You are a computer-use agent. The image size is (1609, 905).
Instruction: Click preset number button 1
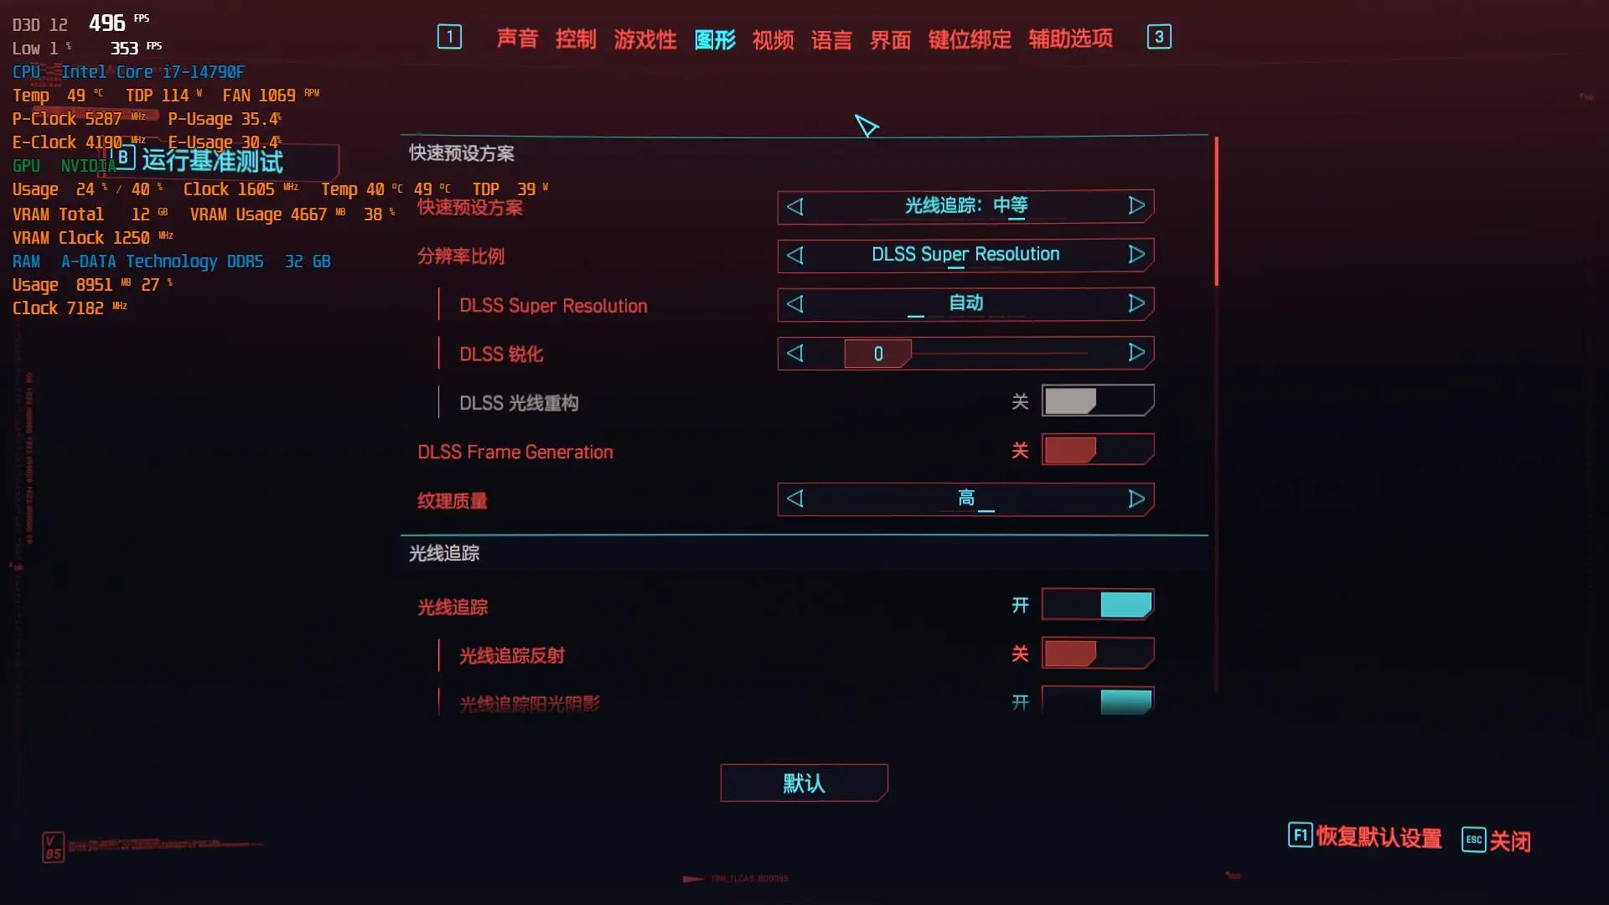coord(450,37)
